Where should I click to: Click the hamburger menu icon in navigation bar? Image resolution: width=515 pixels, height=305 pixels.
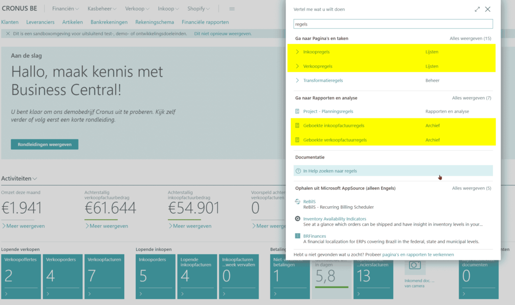[232, 9]
